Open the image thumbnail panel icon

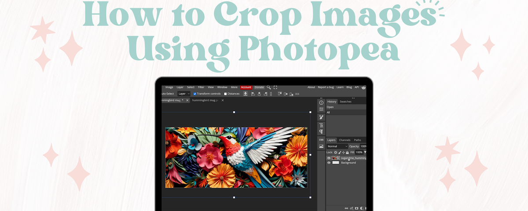click(x=321, y=146)
